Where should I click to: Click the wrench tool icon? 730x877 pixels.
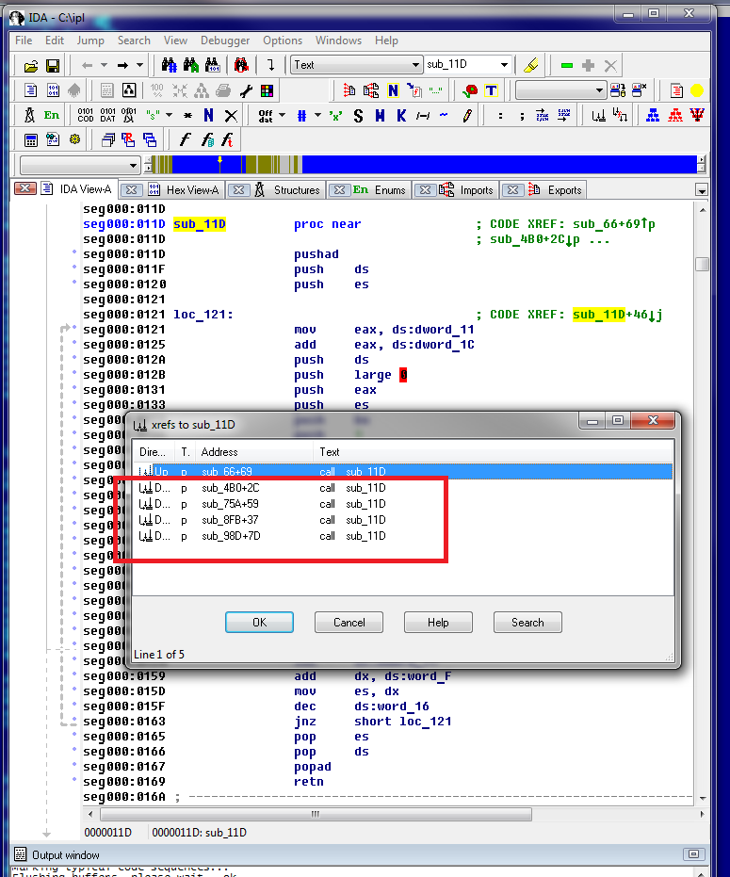[246, 90]
